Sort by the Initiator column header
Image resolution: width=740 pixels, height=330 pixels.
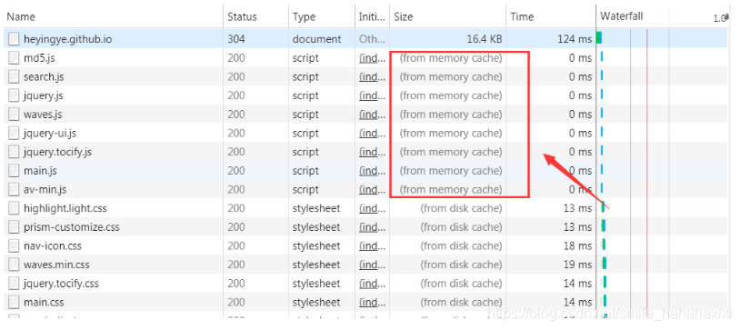372,16
